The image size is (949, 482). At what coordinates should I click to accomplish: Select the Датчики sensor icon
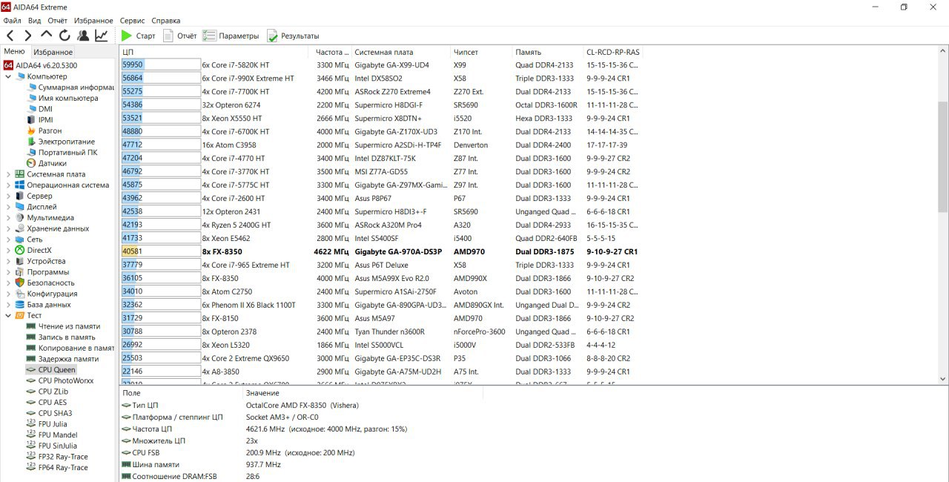tap(31, 163)
